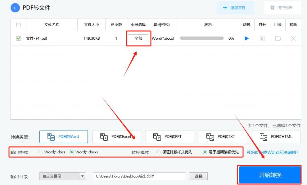Image resolution: width=307 pixels, height=185 pixels.
Task: Remove 文件- (4).pdf with the X icon
Action: (x=293, y=38)
